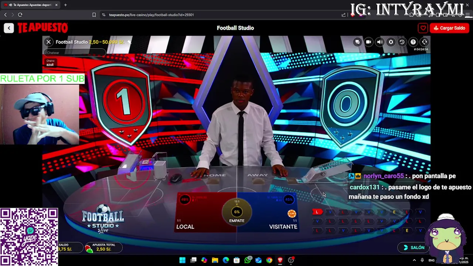Open Google Chrome from the taskbar
The image size is (473, 266).
pos(269,260)
